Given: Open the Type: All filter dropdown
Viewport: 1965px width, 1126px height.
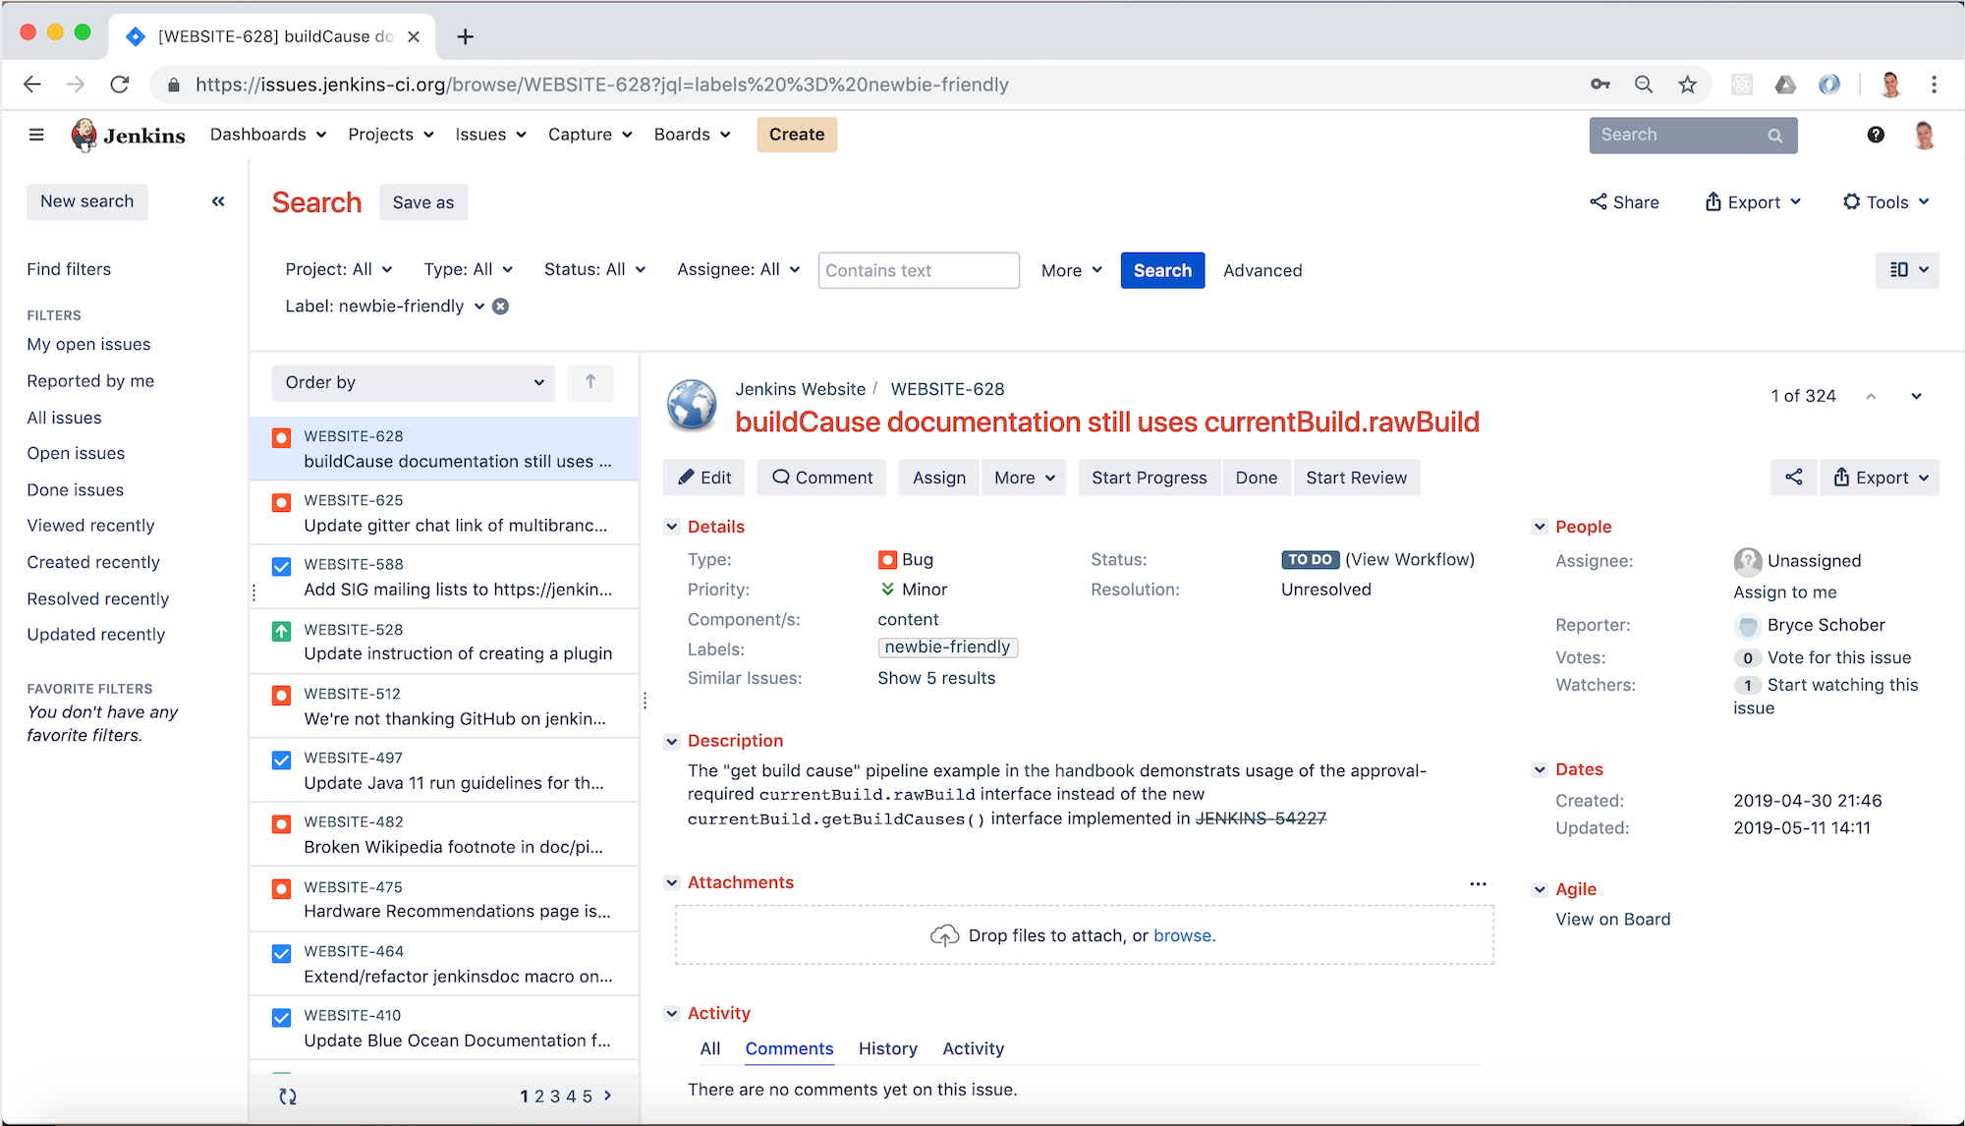Looking at the screenshot, I should click(467, 268).
